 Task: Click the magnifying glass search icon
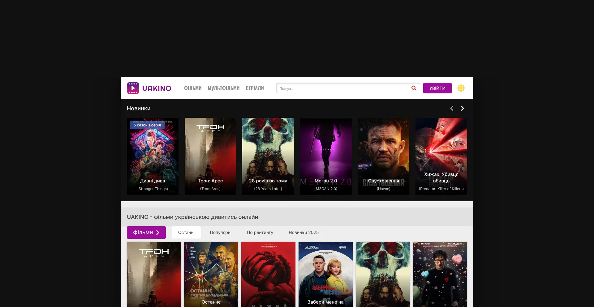[x=414, y=88]
